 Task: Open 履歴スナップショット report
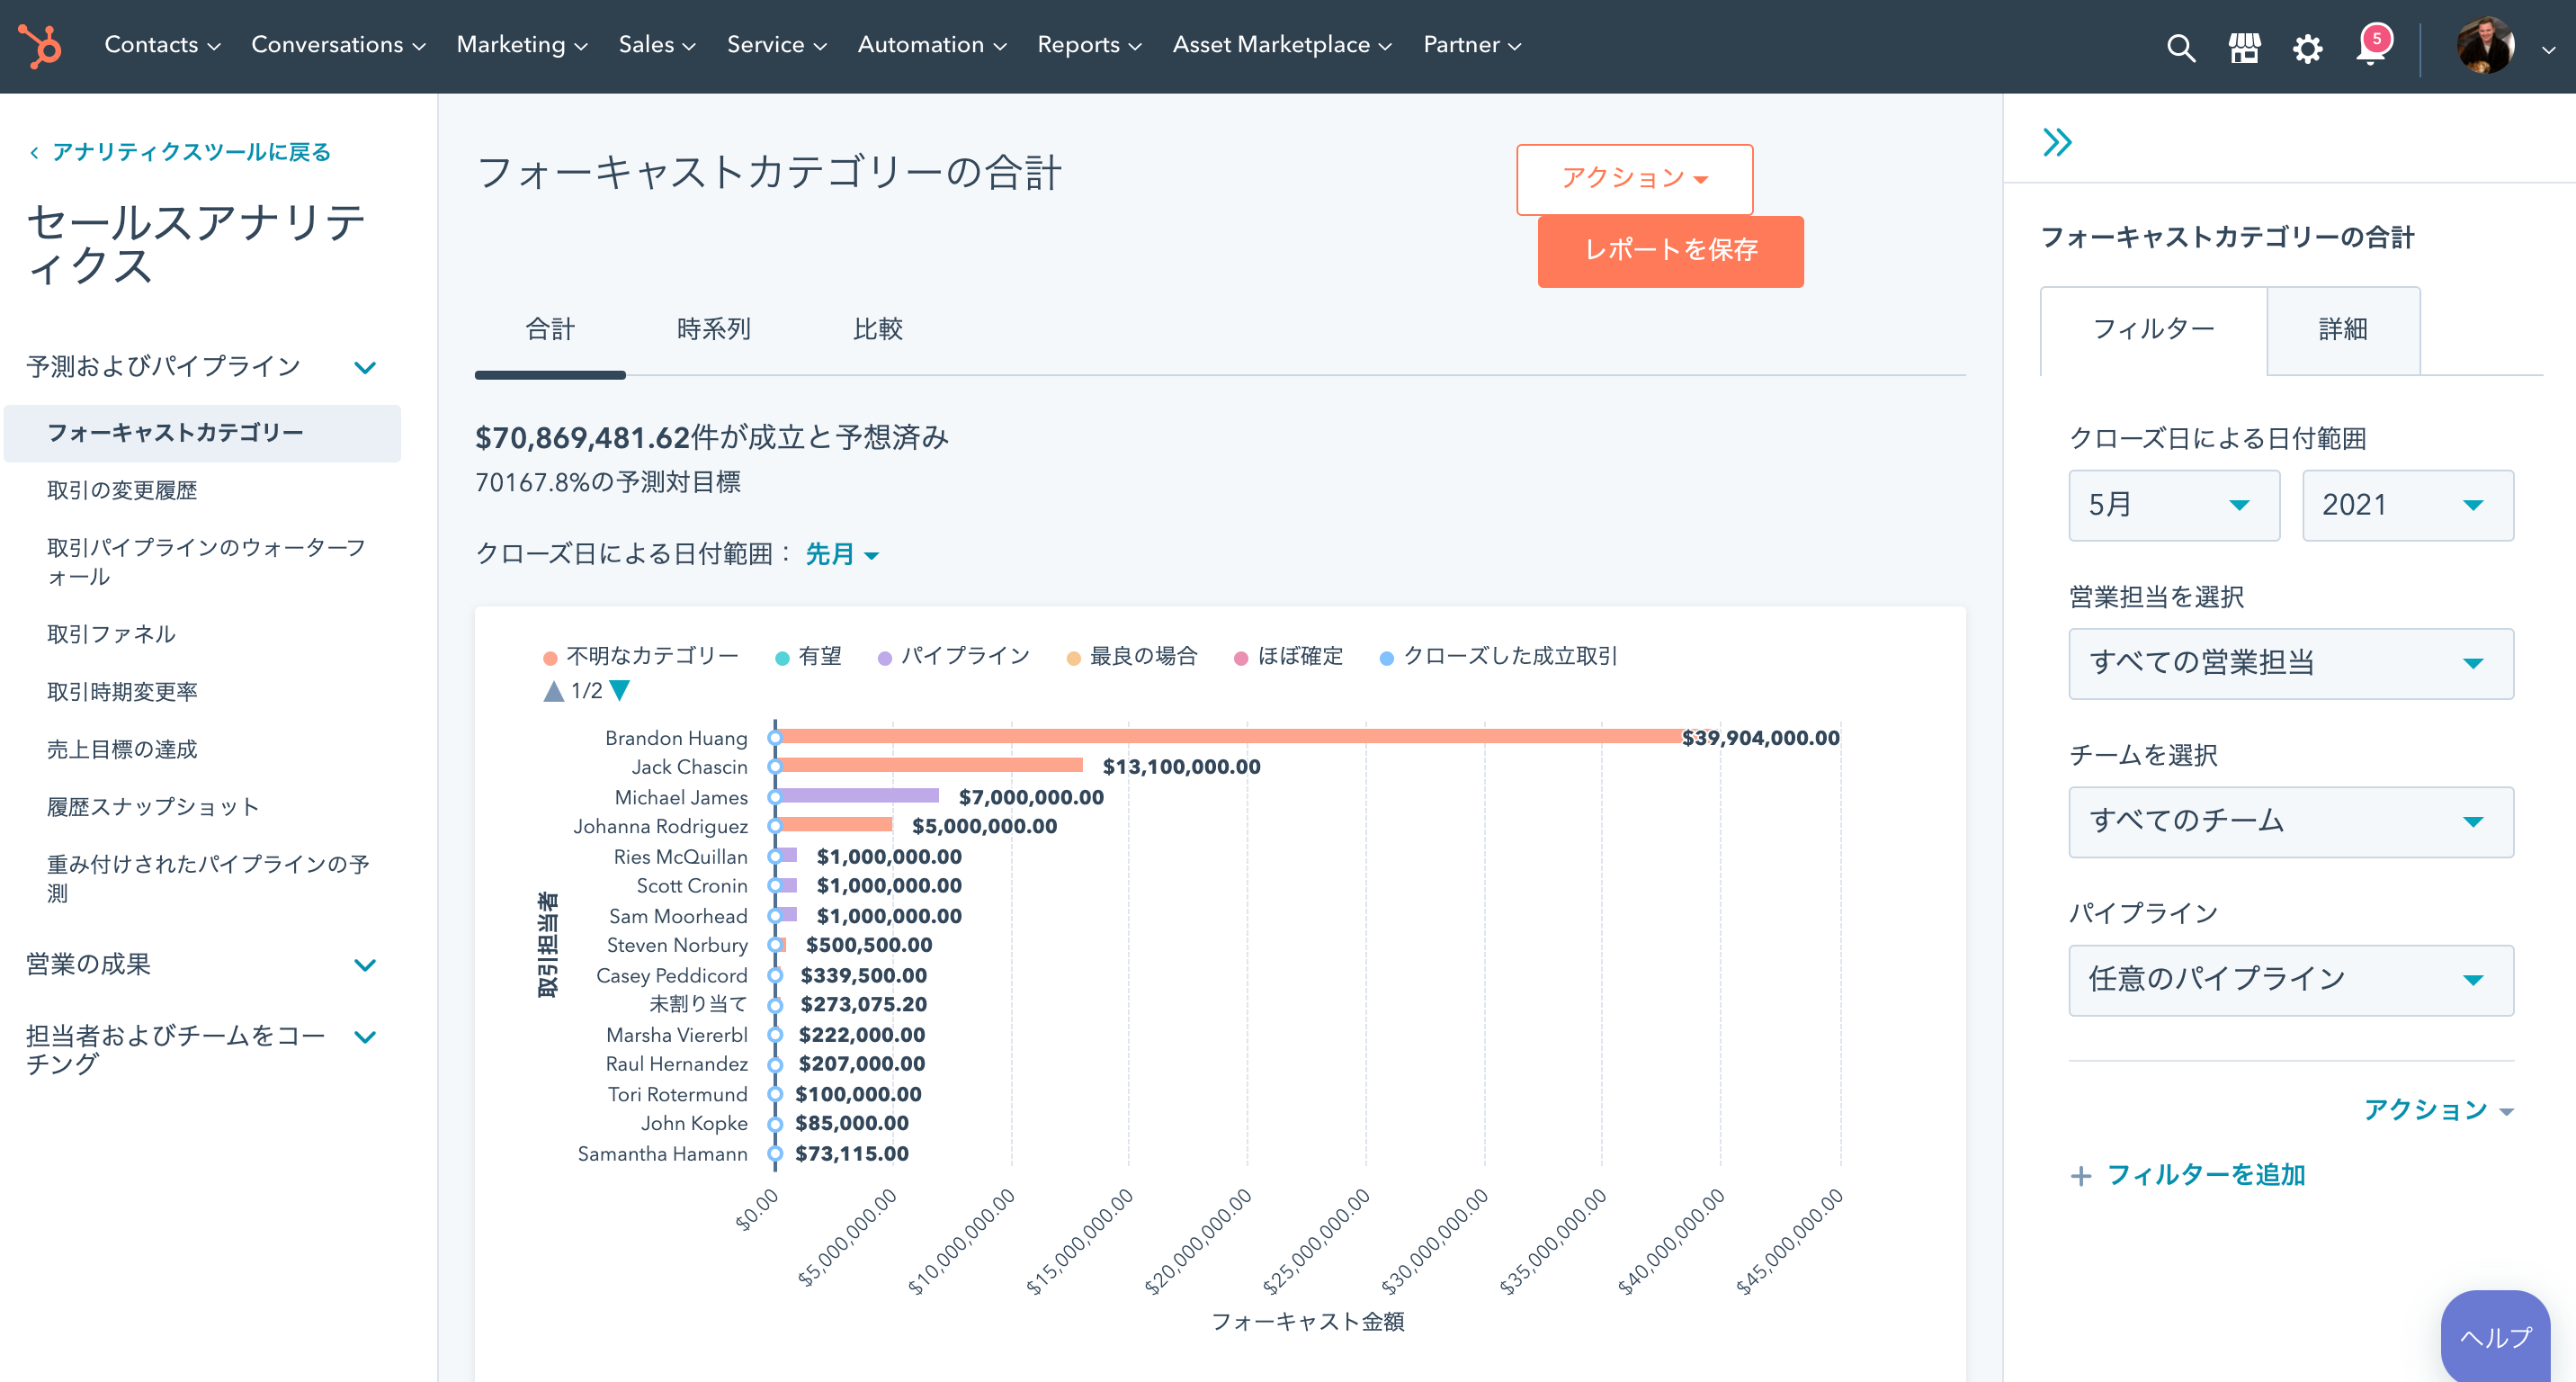click(x=153, y=806)
